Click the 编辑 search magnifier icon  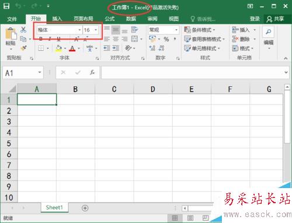pyautogui.click(x=269, y=31)
